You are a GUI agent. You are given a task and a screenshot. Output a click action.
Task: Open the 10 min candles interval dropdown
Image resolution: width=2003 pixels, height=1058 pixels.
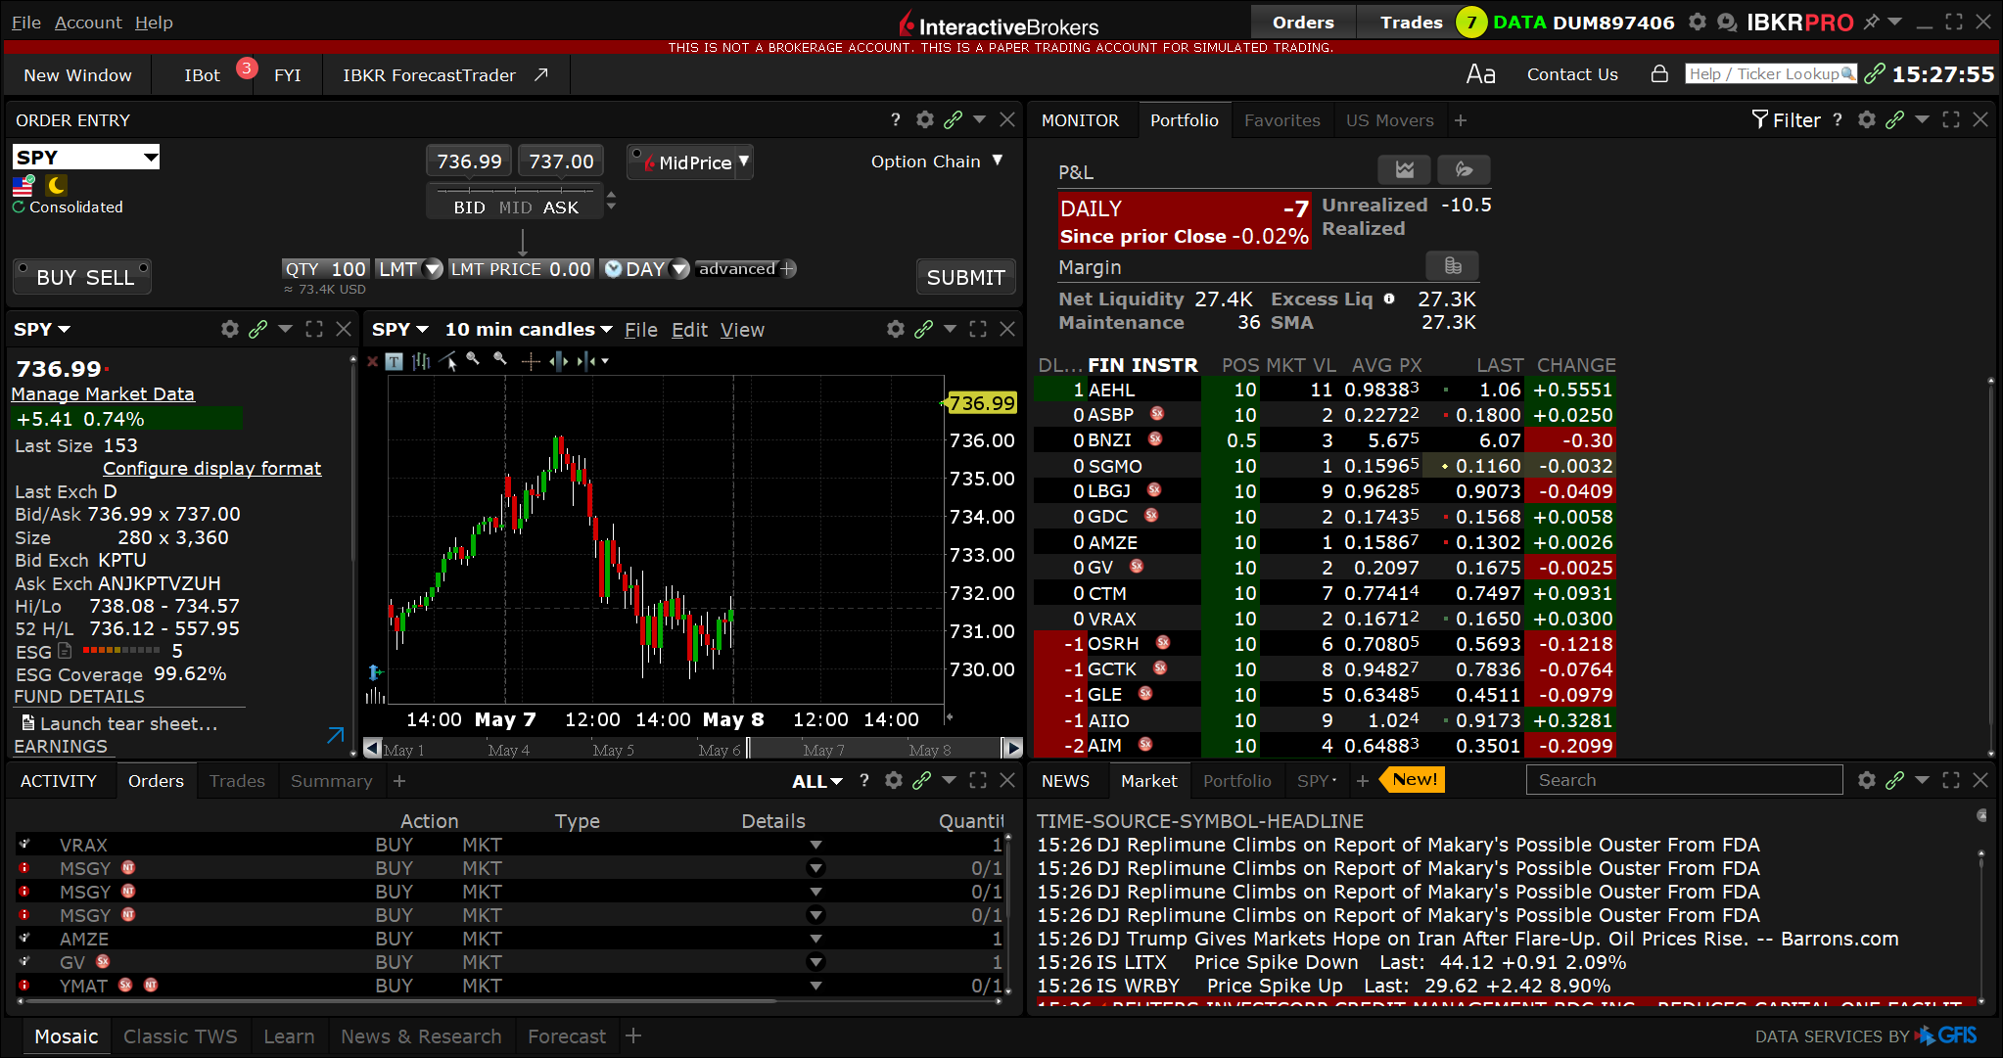tap(529, 330)
